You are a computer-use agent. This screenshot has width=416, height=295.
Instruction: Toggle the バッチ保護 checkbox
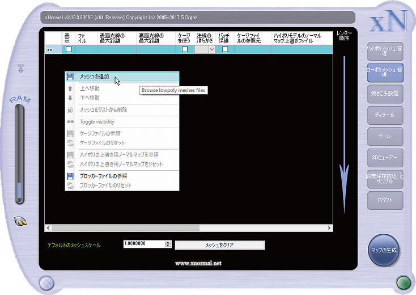click(x=225, y=49)
